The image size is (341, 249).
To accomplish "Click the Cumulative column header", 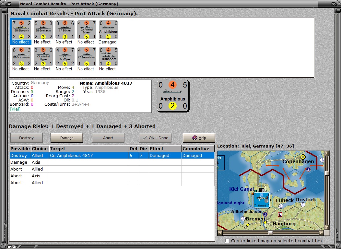I will [x=198, y=148].
